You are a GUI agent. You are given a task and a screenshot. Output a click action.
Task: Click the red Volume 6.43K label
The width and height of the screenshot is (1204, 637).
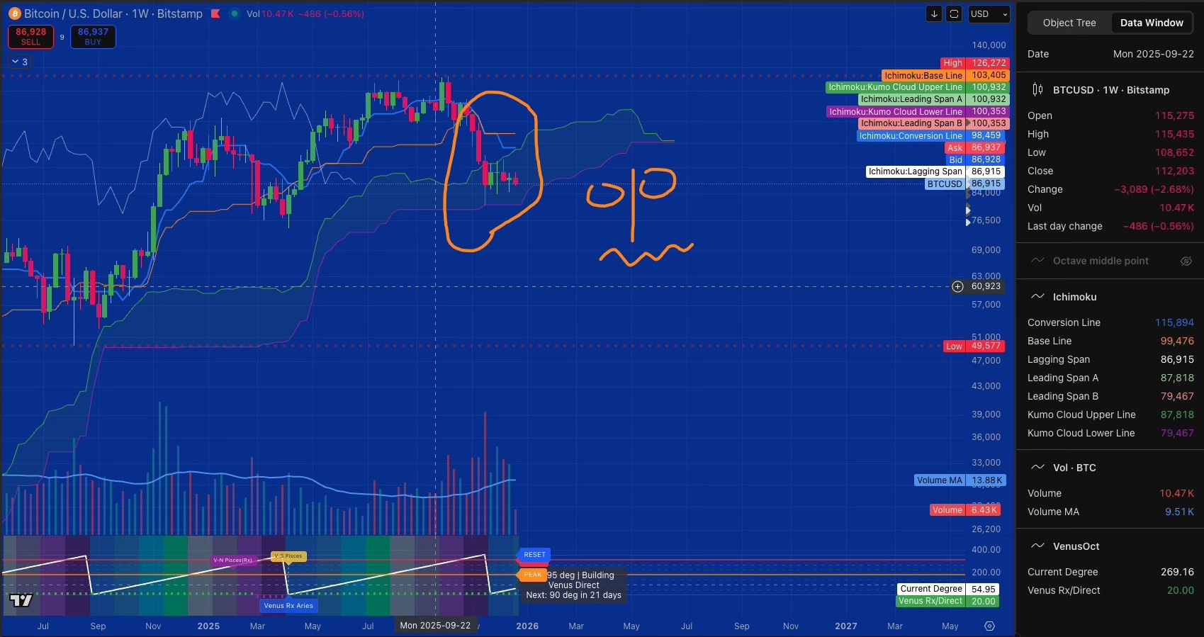964,510
